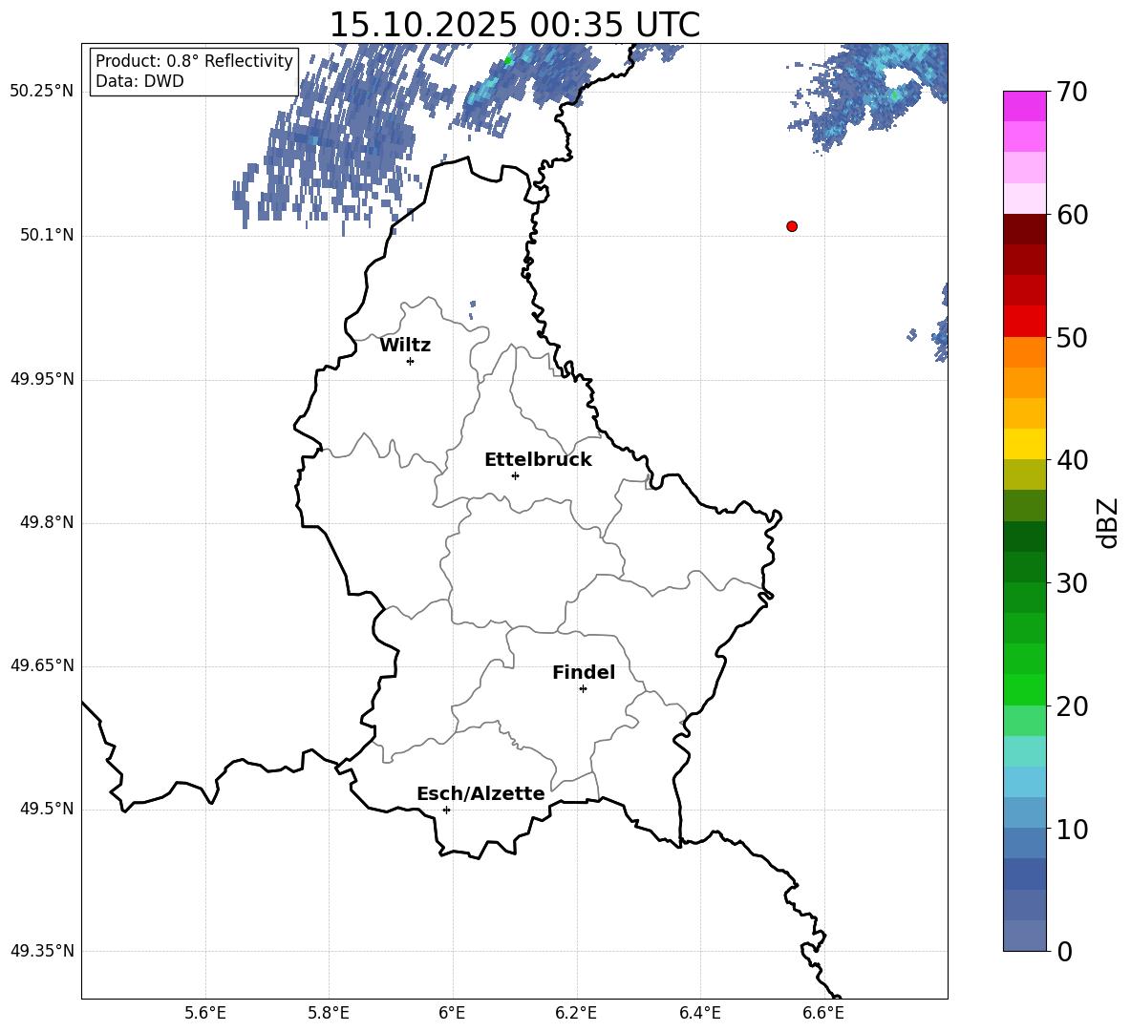Click the 30 colorbar tick label

[x=1072, y=583]
